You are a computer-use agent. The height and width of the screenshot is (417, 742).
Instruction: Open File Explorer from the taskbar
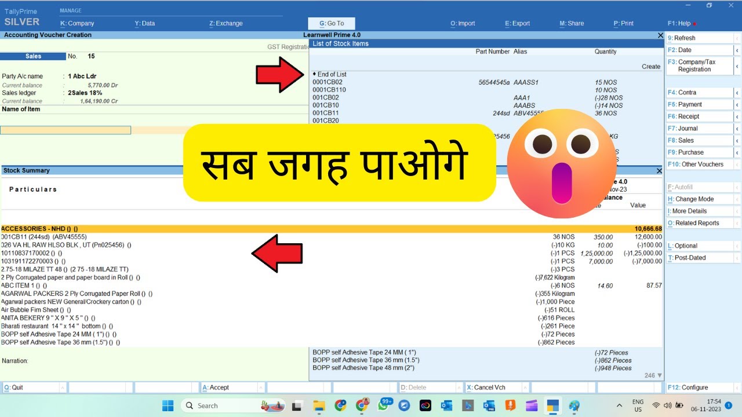pos(319,405)
